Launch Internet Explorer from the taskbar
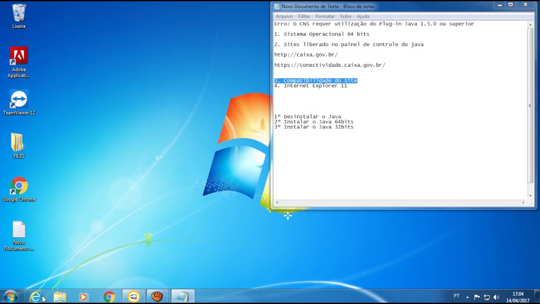This screenshot has height=304, width=540. pos(36,297)
